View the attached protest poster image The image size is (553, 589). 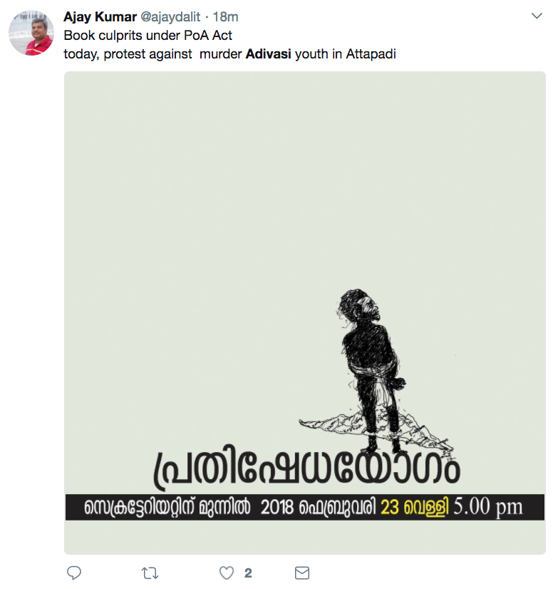pos(305,313)
